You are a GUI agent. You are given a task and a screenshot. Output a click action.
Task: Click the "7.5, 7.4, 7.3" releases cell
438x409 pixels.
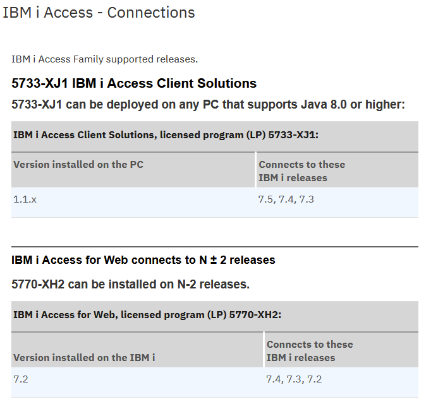(x=286, y=199)
